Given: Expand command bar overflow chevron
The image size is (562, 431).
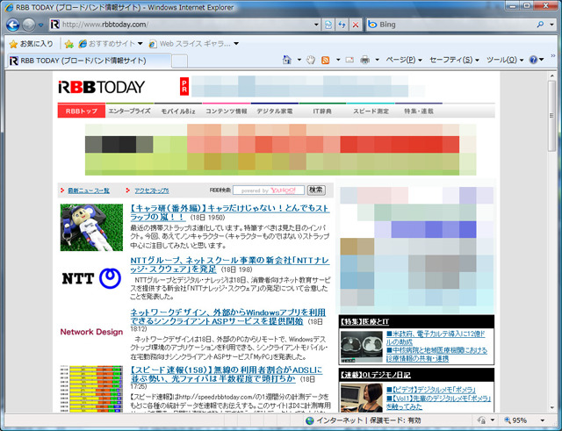Looking at the screenshot, I should [x=552, y=56].
